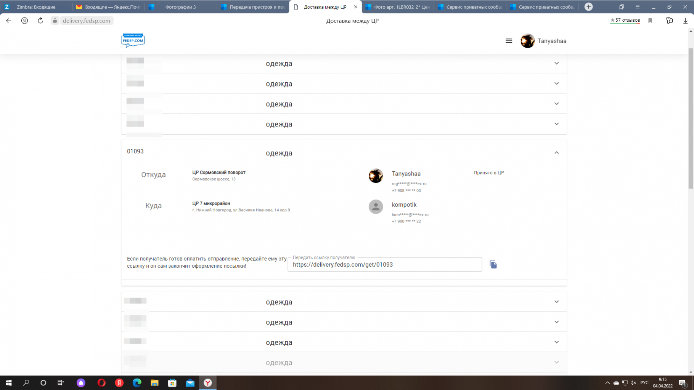
Task: Click Tanyashaa profile avatar in header
Action: pyautogui.click(x=528, y=41)
